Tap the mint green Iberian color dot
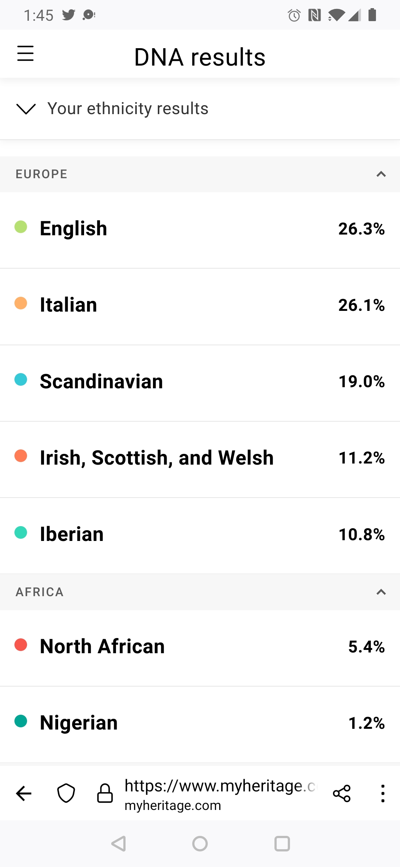 21,532
